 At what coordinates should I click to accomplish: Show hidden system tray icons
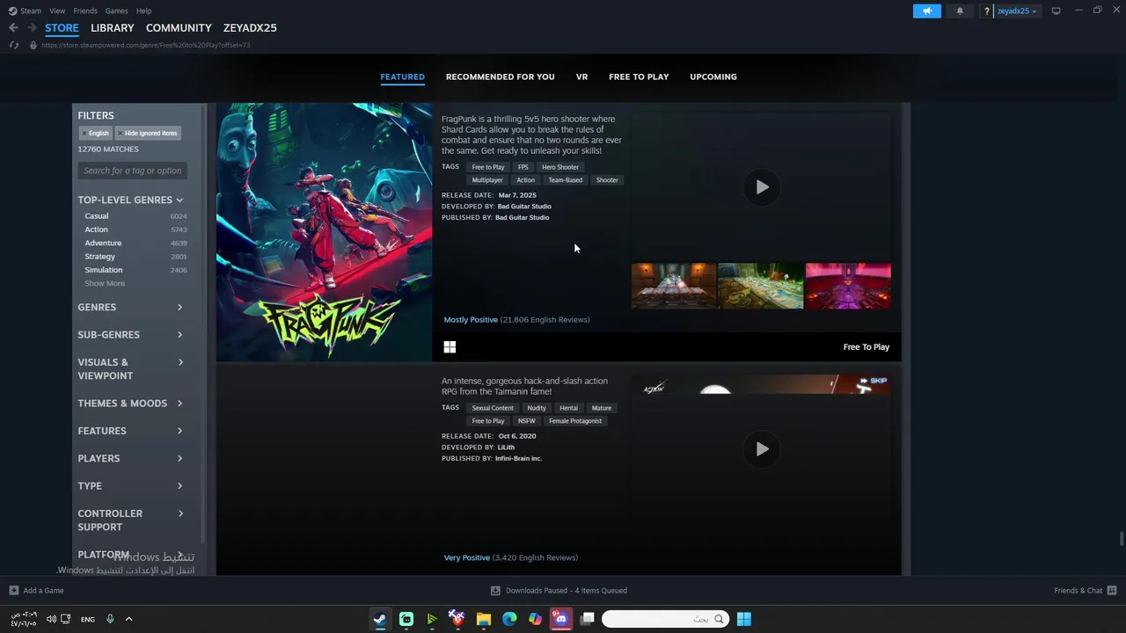pyautogui.click(x=128, y=619)
